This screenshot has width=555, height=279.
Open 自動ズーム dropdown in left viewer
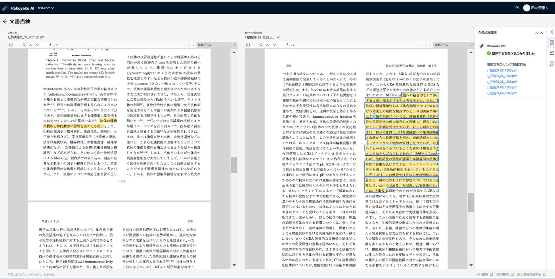(x=216, y=45)
